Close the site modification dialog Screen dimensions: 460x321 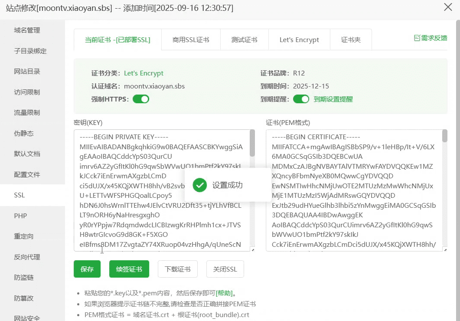click(x=448, y=8)
